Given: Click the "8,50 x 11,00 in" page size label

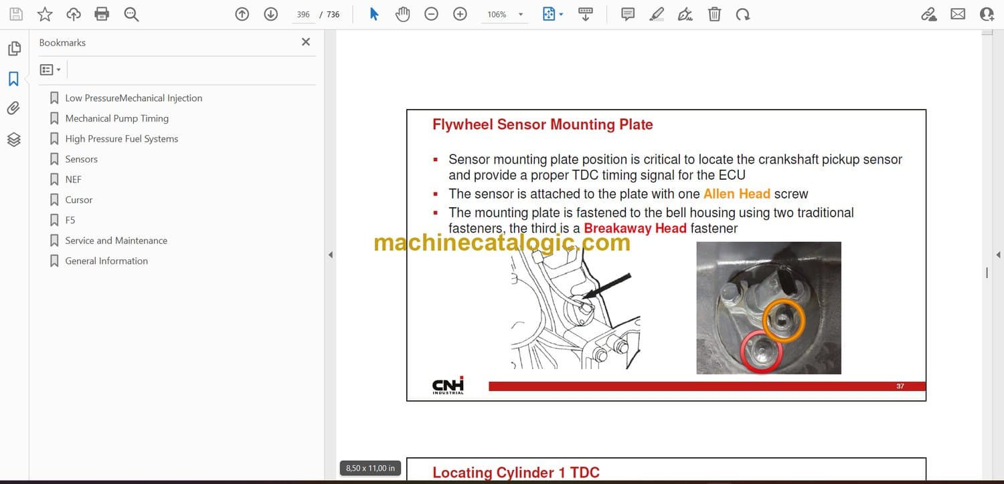Looking at the screenshot, I should [370, 468].
